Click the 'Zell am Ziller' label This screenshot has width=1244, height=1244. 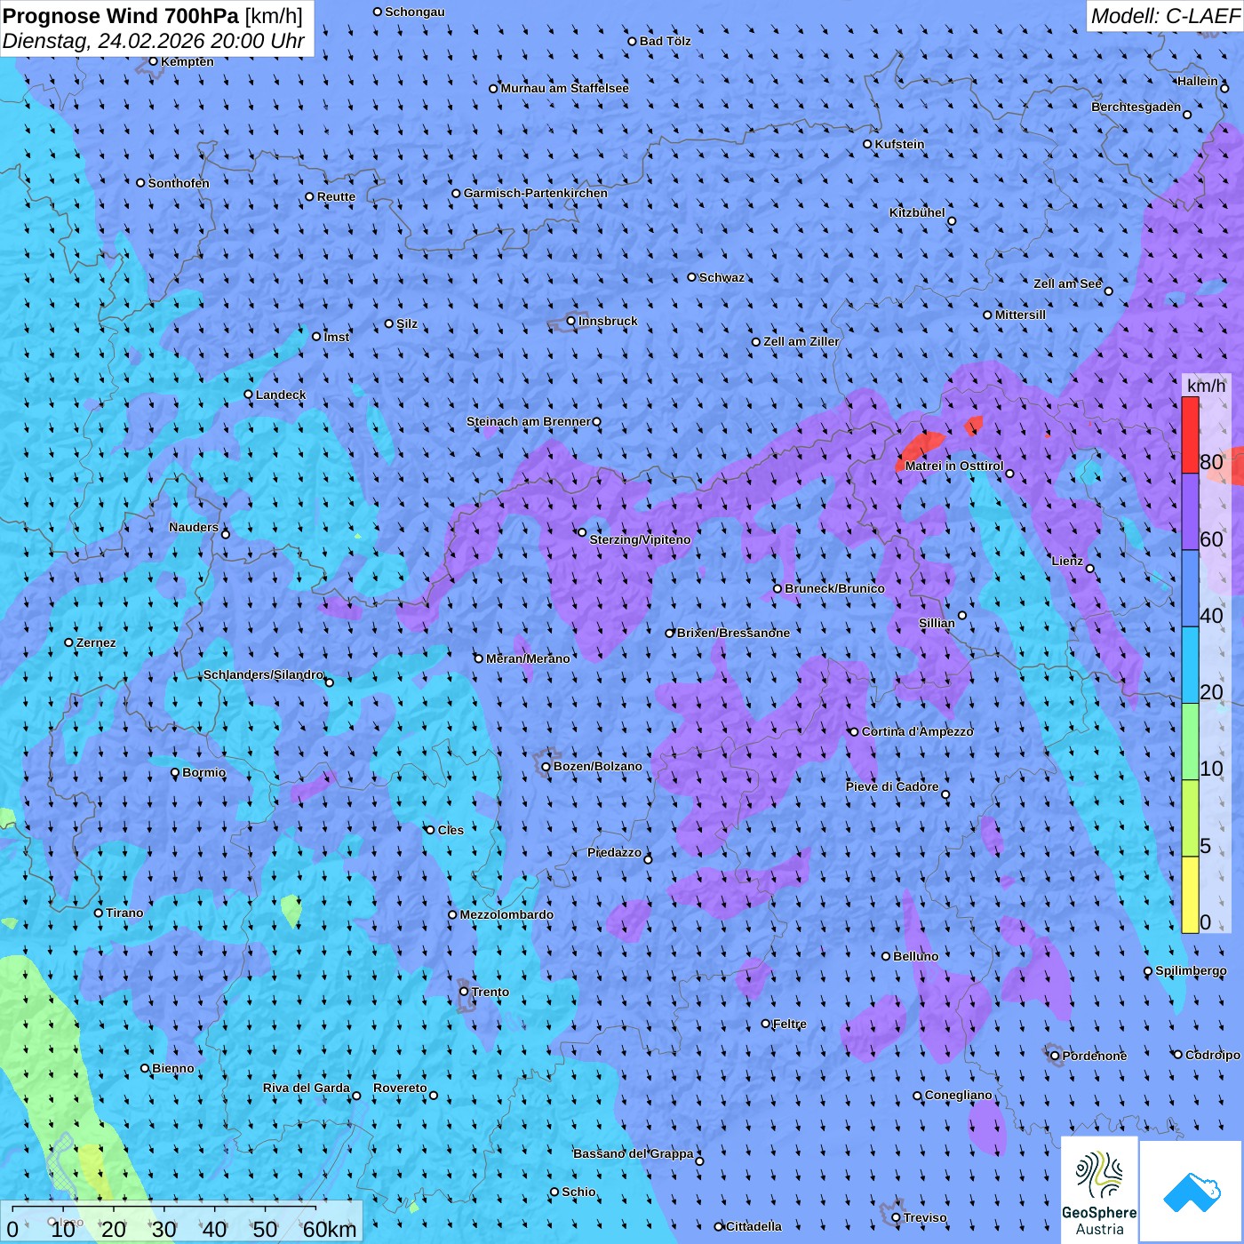(x=801, y=341)
